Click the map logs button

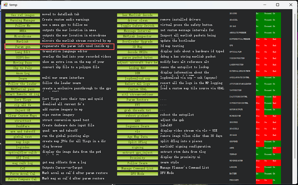[22, 142]
